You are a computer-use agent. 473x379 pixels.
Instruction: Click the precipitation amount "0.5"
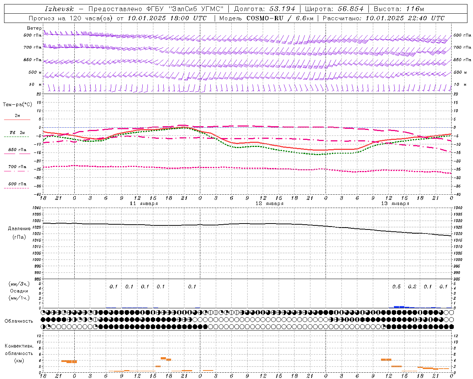point(397,287)
